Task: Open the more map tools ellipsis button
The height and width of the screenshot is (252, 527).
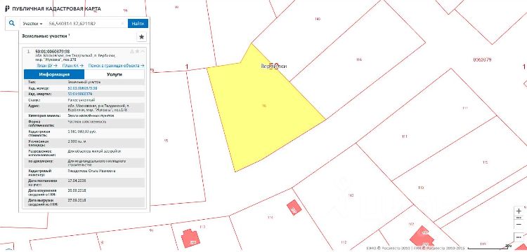Action: [x=519, y=237]
